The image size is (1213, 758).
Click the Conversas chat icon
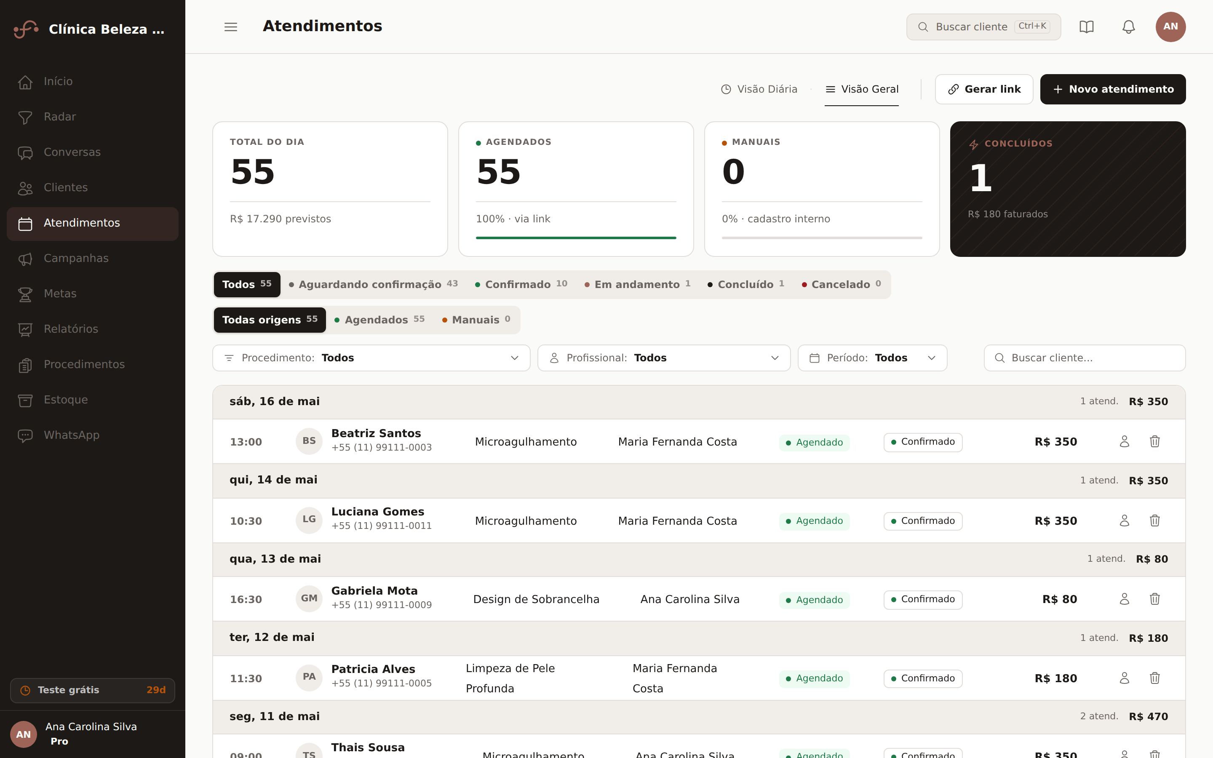pyautogui.click(x=25, y=152)
